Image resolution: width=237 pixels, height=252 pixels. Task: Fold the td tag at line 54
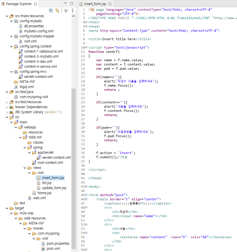[x=86, y=233]
